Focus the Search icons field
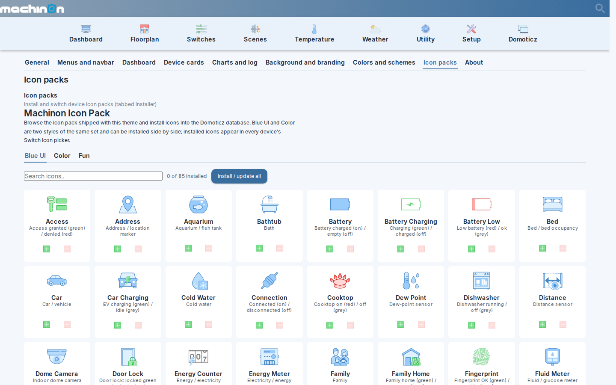Screen dimensions: 616x385 pyautogui.click(x=93, y=176)
